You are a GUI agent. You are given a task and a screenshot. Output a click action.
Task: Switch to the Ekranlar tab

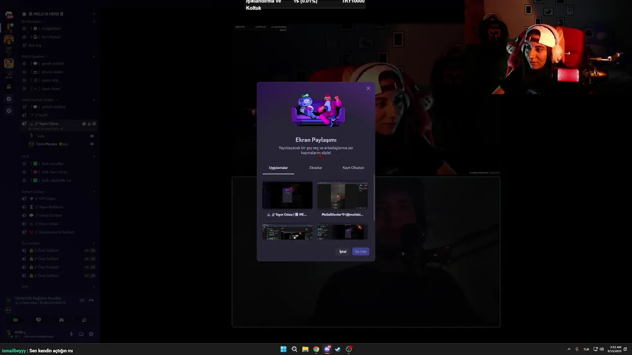pyautogui.click(x=316, y=168)
